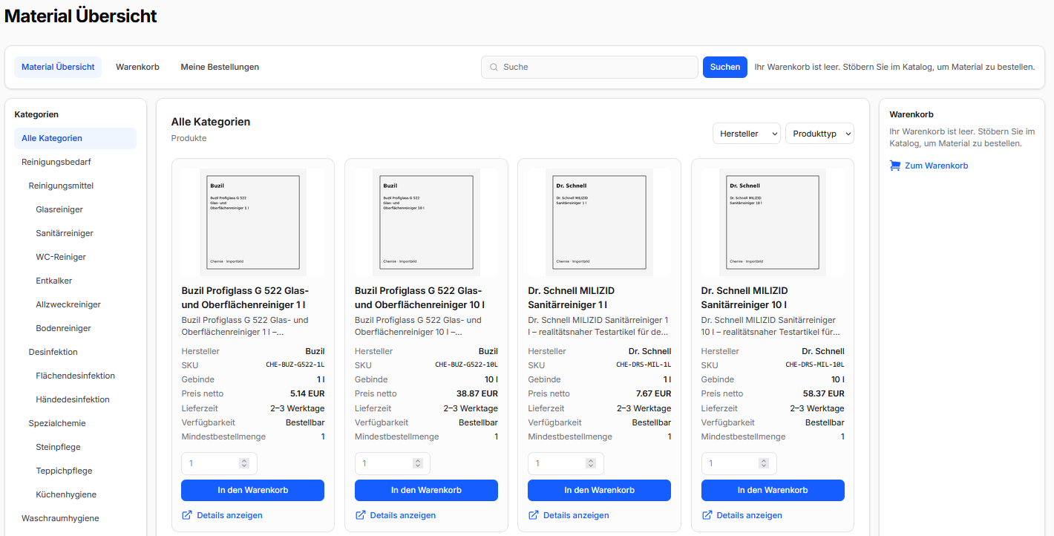Click the cart icon beside Zum Warenkorb
This screenshot has height=536, width=1054.
pos(895,166)
